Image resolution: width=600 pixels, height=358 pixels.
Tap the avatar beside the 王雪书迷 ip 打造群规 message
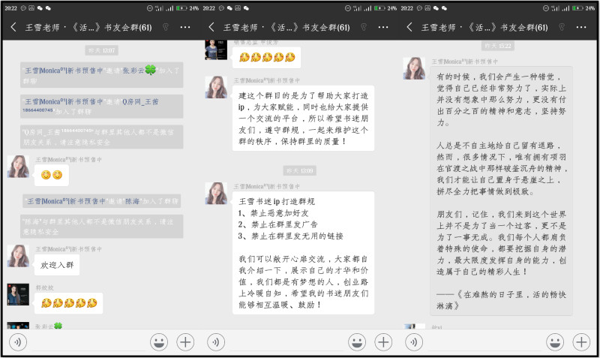click(x=216, y=193)
